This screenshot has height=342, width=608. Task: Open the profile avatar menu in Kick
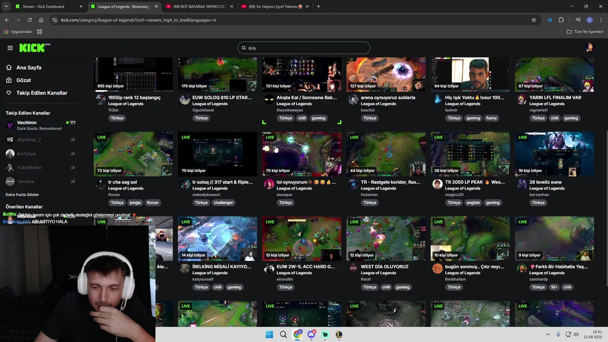click(589, 47)
